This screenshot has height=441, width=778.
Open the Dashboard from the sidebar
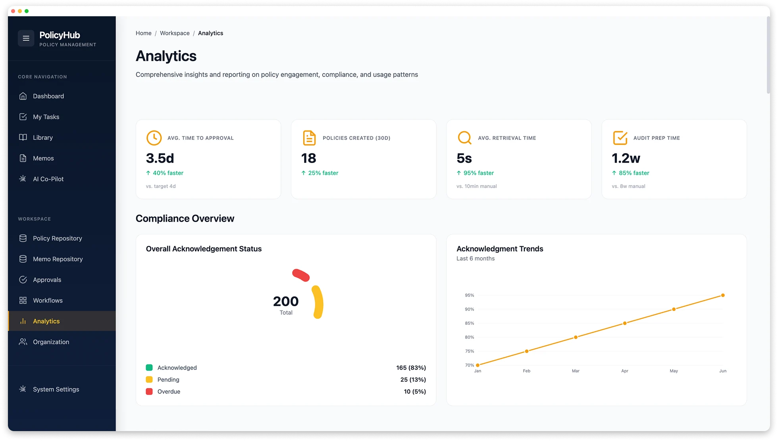point(48,96)
